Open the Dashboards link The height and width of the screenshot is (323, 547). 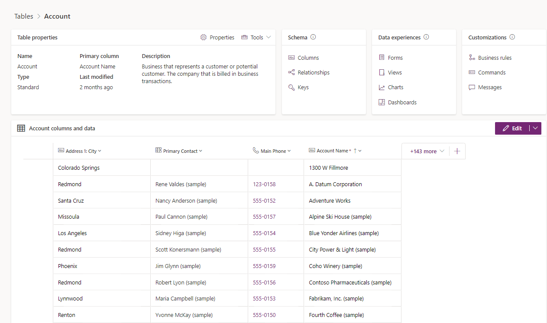402,102
